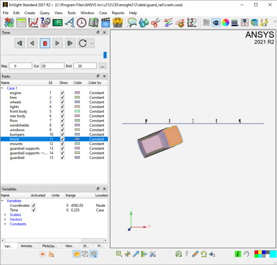
Task: Expand the Constants group
Action: click(x=5, y=224)
